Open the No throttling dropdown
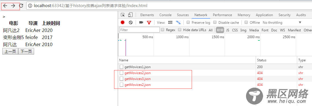This screenshot has width=312, height=106. (x=282, y=23)
